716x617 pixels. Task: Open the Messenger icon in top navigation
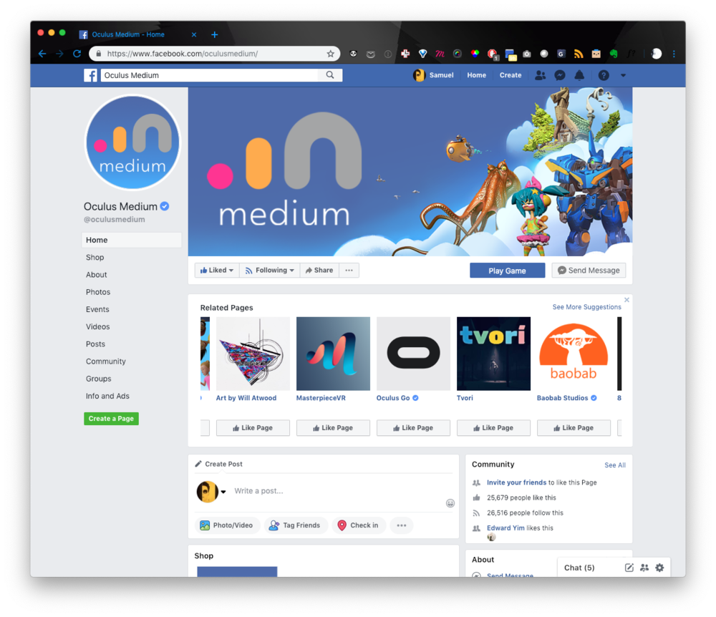tap(560, 74)
